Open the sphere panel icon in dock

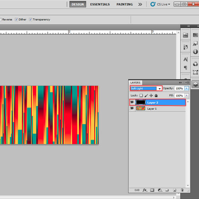195,64
